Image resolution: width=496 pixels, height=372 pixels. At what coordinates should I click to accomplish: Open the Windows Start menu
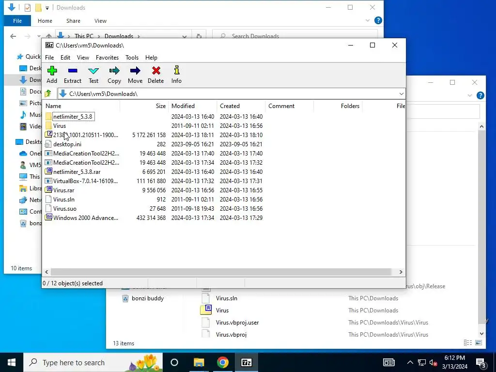tap(12, 362)
